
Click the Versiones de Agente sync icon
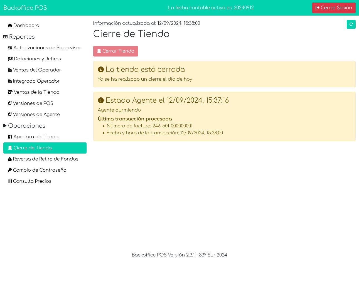10,114
